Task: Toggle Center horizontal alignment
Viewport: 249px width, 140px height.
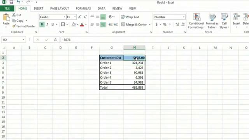Action: click(x=98, y=24)
